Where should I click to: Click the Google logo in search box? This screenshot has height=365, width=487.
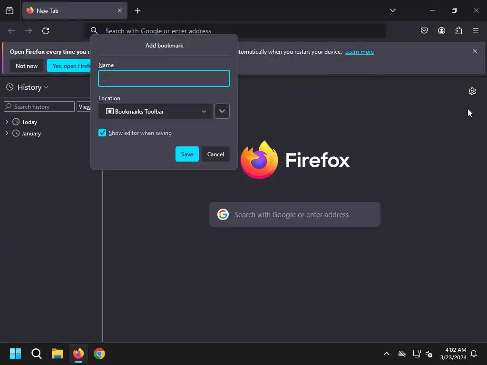click(x=223, y=214)
